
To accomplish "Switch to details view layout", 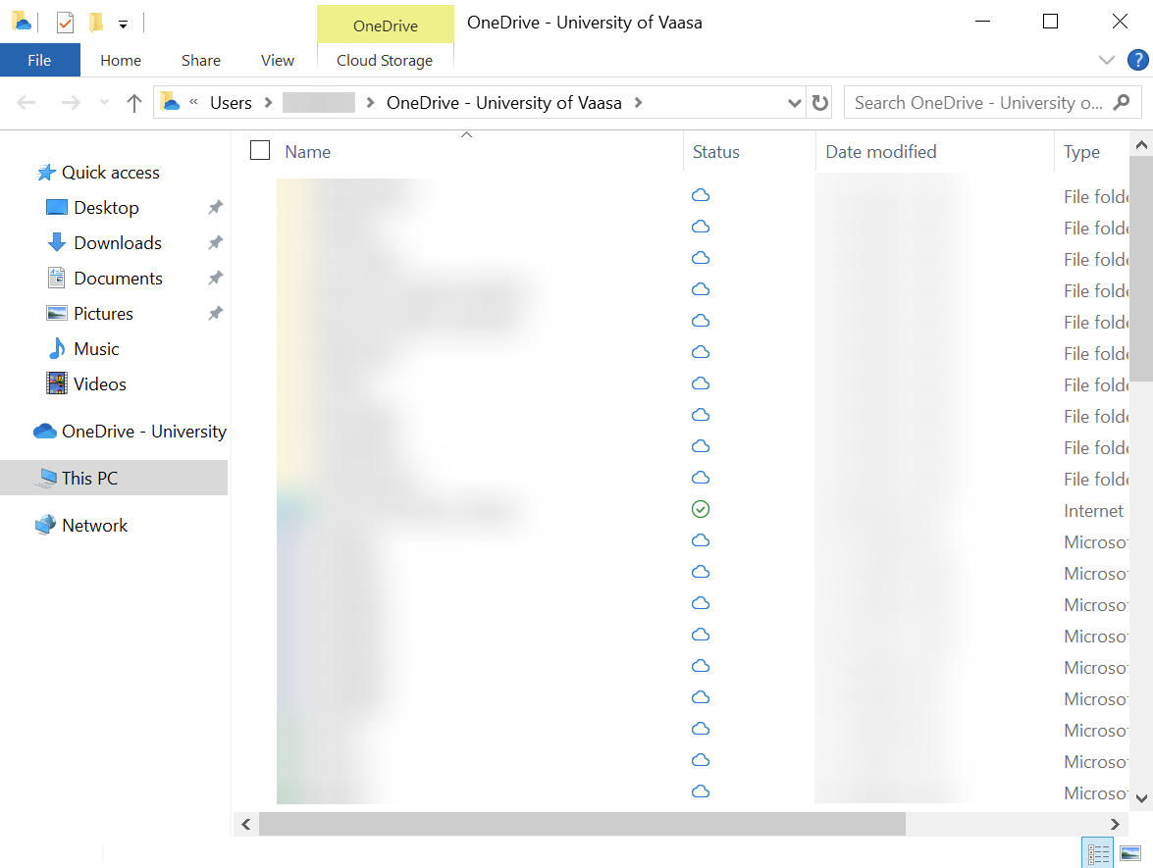I will coord(1098,853).
